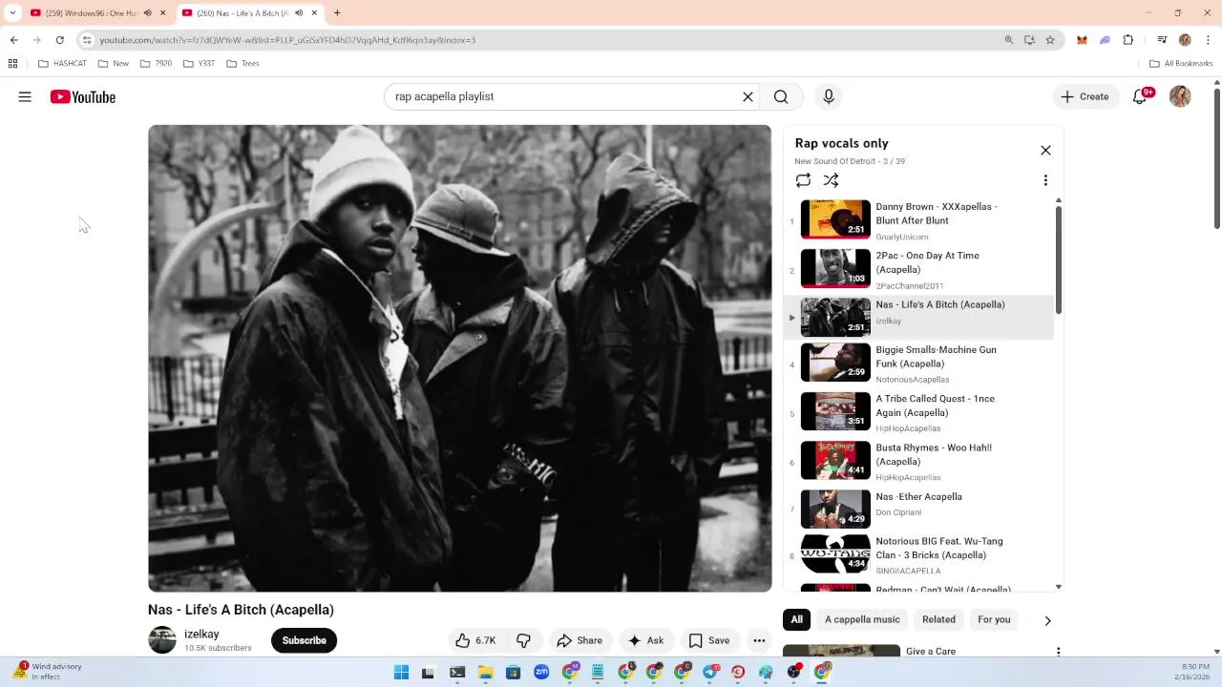Screen dimensions: 1222x687
Task: Like the video with thumbs up
Action: (475, 640)
